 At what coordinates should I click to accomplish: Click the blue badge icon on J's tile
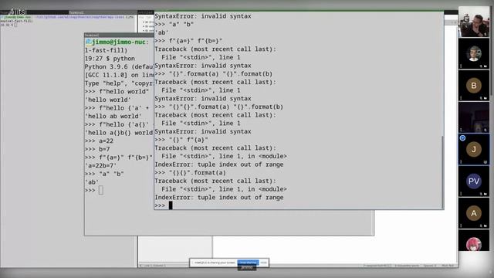tap(462, 138)
